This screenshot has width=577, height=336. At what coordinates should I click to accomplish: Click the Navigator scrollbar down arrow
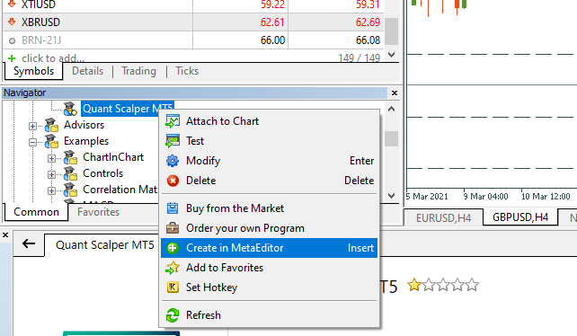pos(392,196)
